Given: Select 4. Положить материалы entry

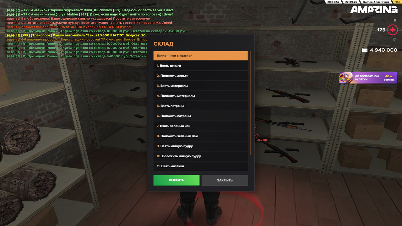Looking at the screenshot, I should [200, 96].
